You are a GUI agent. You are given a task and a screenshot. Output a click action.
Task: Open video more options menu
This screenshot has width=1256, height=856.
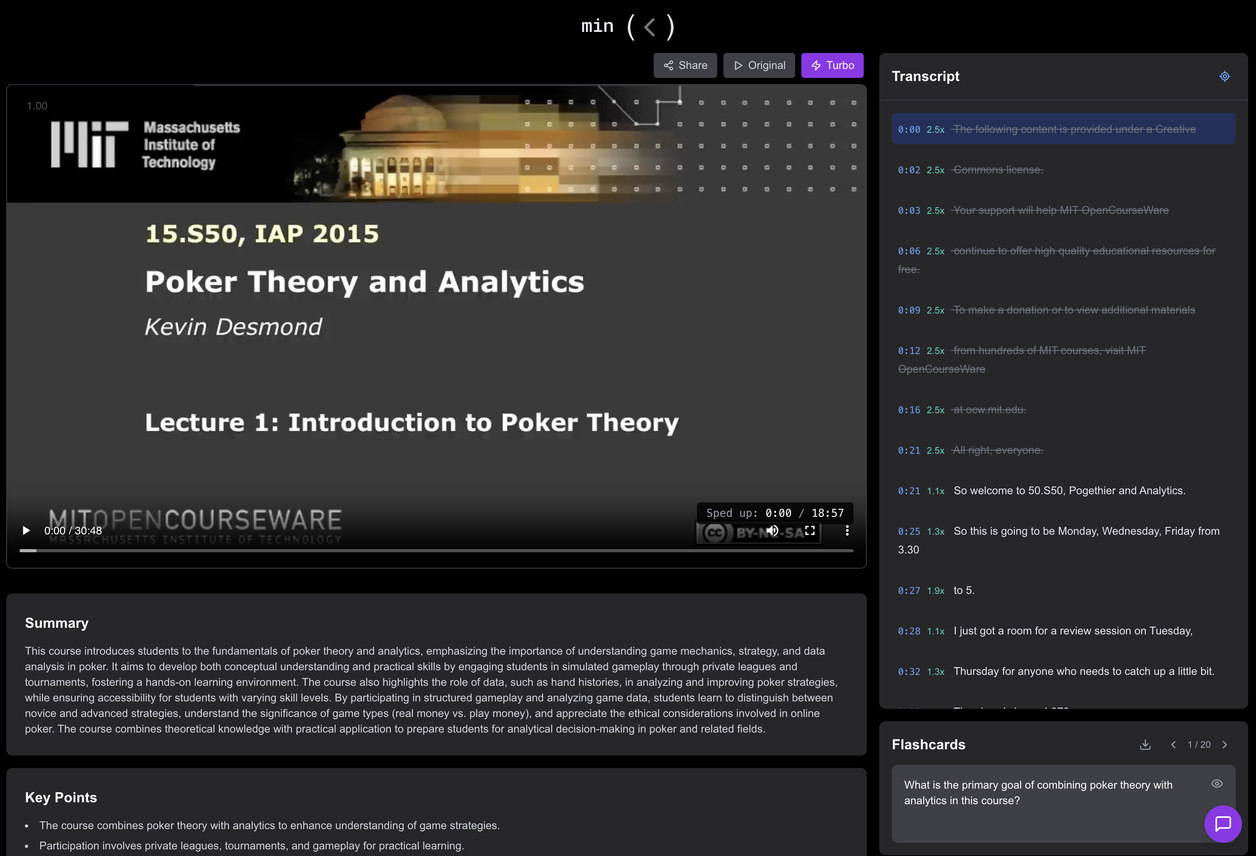847,531
